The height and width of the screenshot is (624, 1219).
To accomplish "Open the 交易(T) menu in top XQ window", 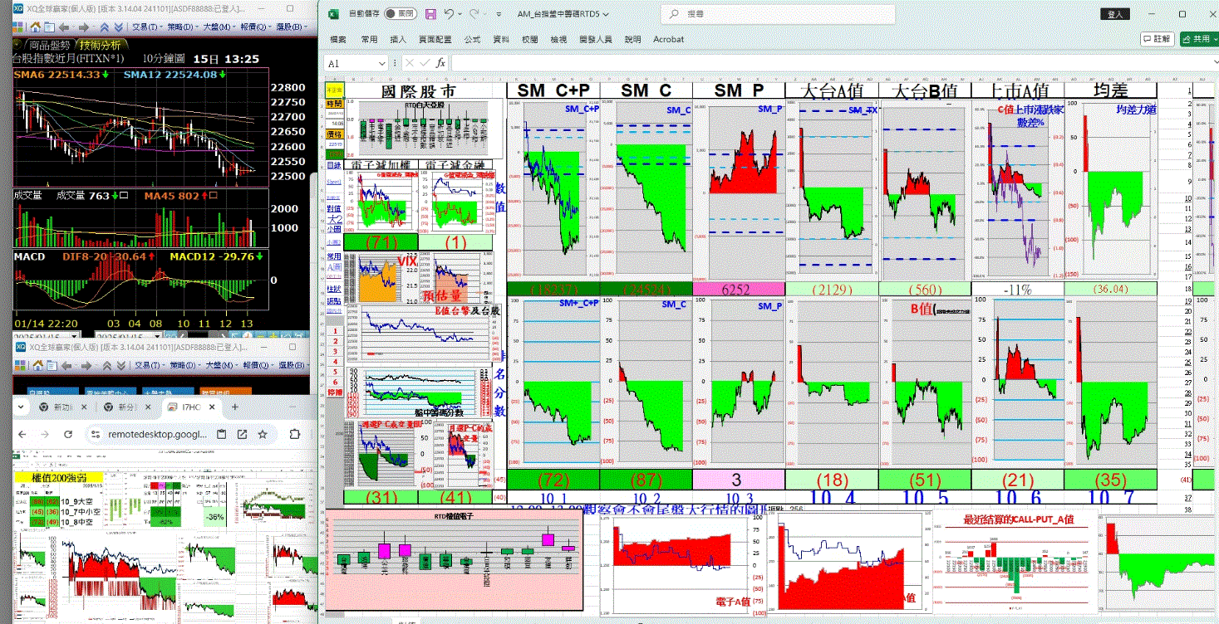I will [x=148, y=27].
